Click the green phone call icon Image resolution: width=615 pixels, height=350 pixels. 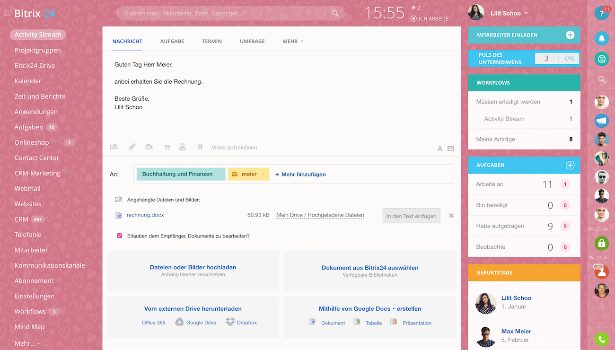click(x=601, y=339)
